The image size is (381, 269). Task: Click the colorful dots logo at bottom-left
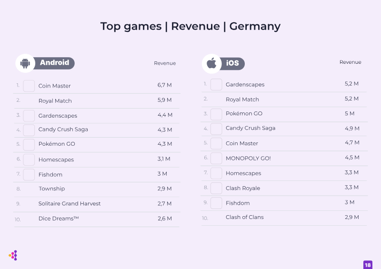pos(13,255)
